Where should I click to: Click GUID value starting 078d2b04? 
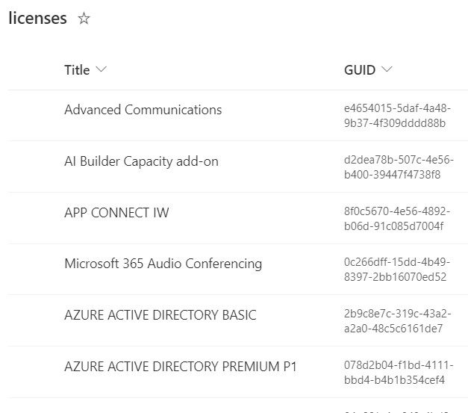[x=394, y=373]
